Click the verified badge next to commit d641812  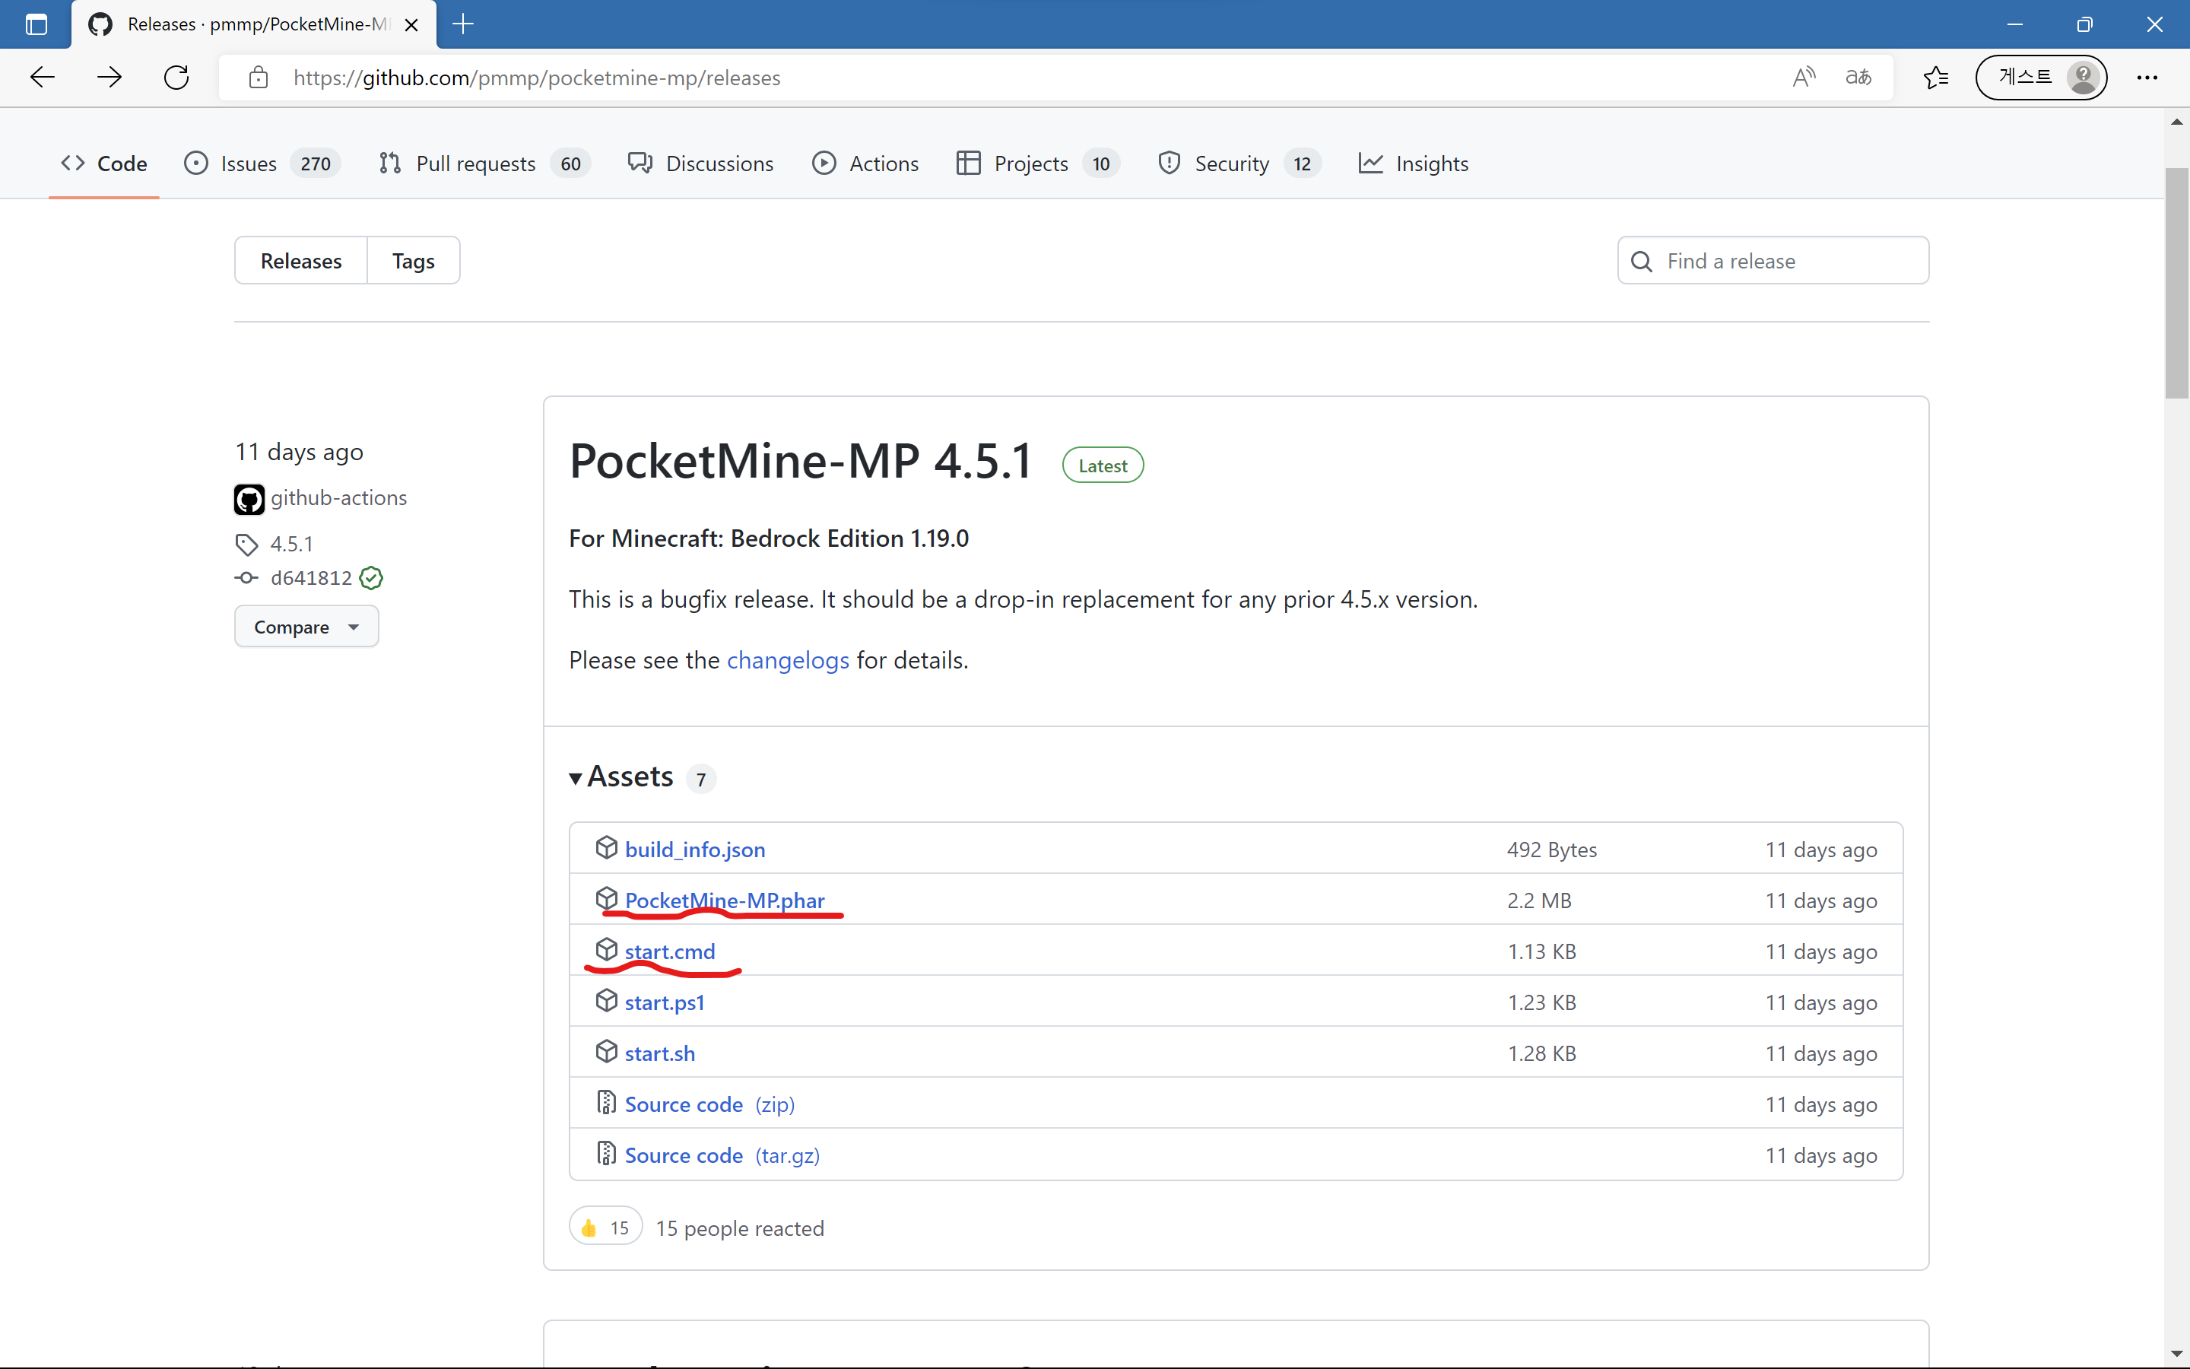[371, 578]
